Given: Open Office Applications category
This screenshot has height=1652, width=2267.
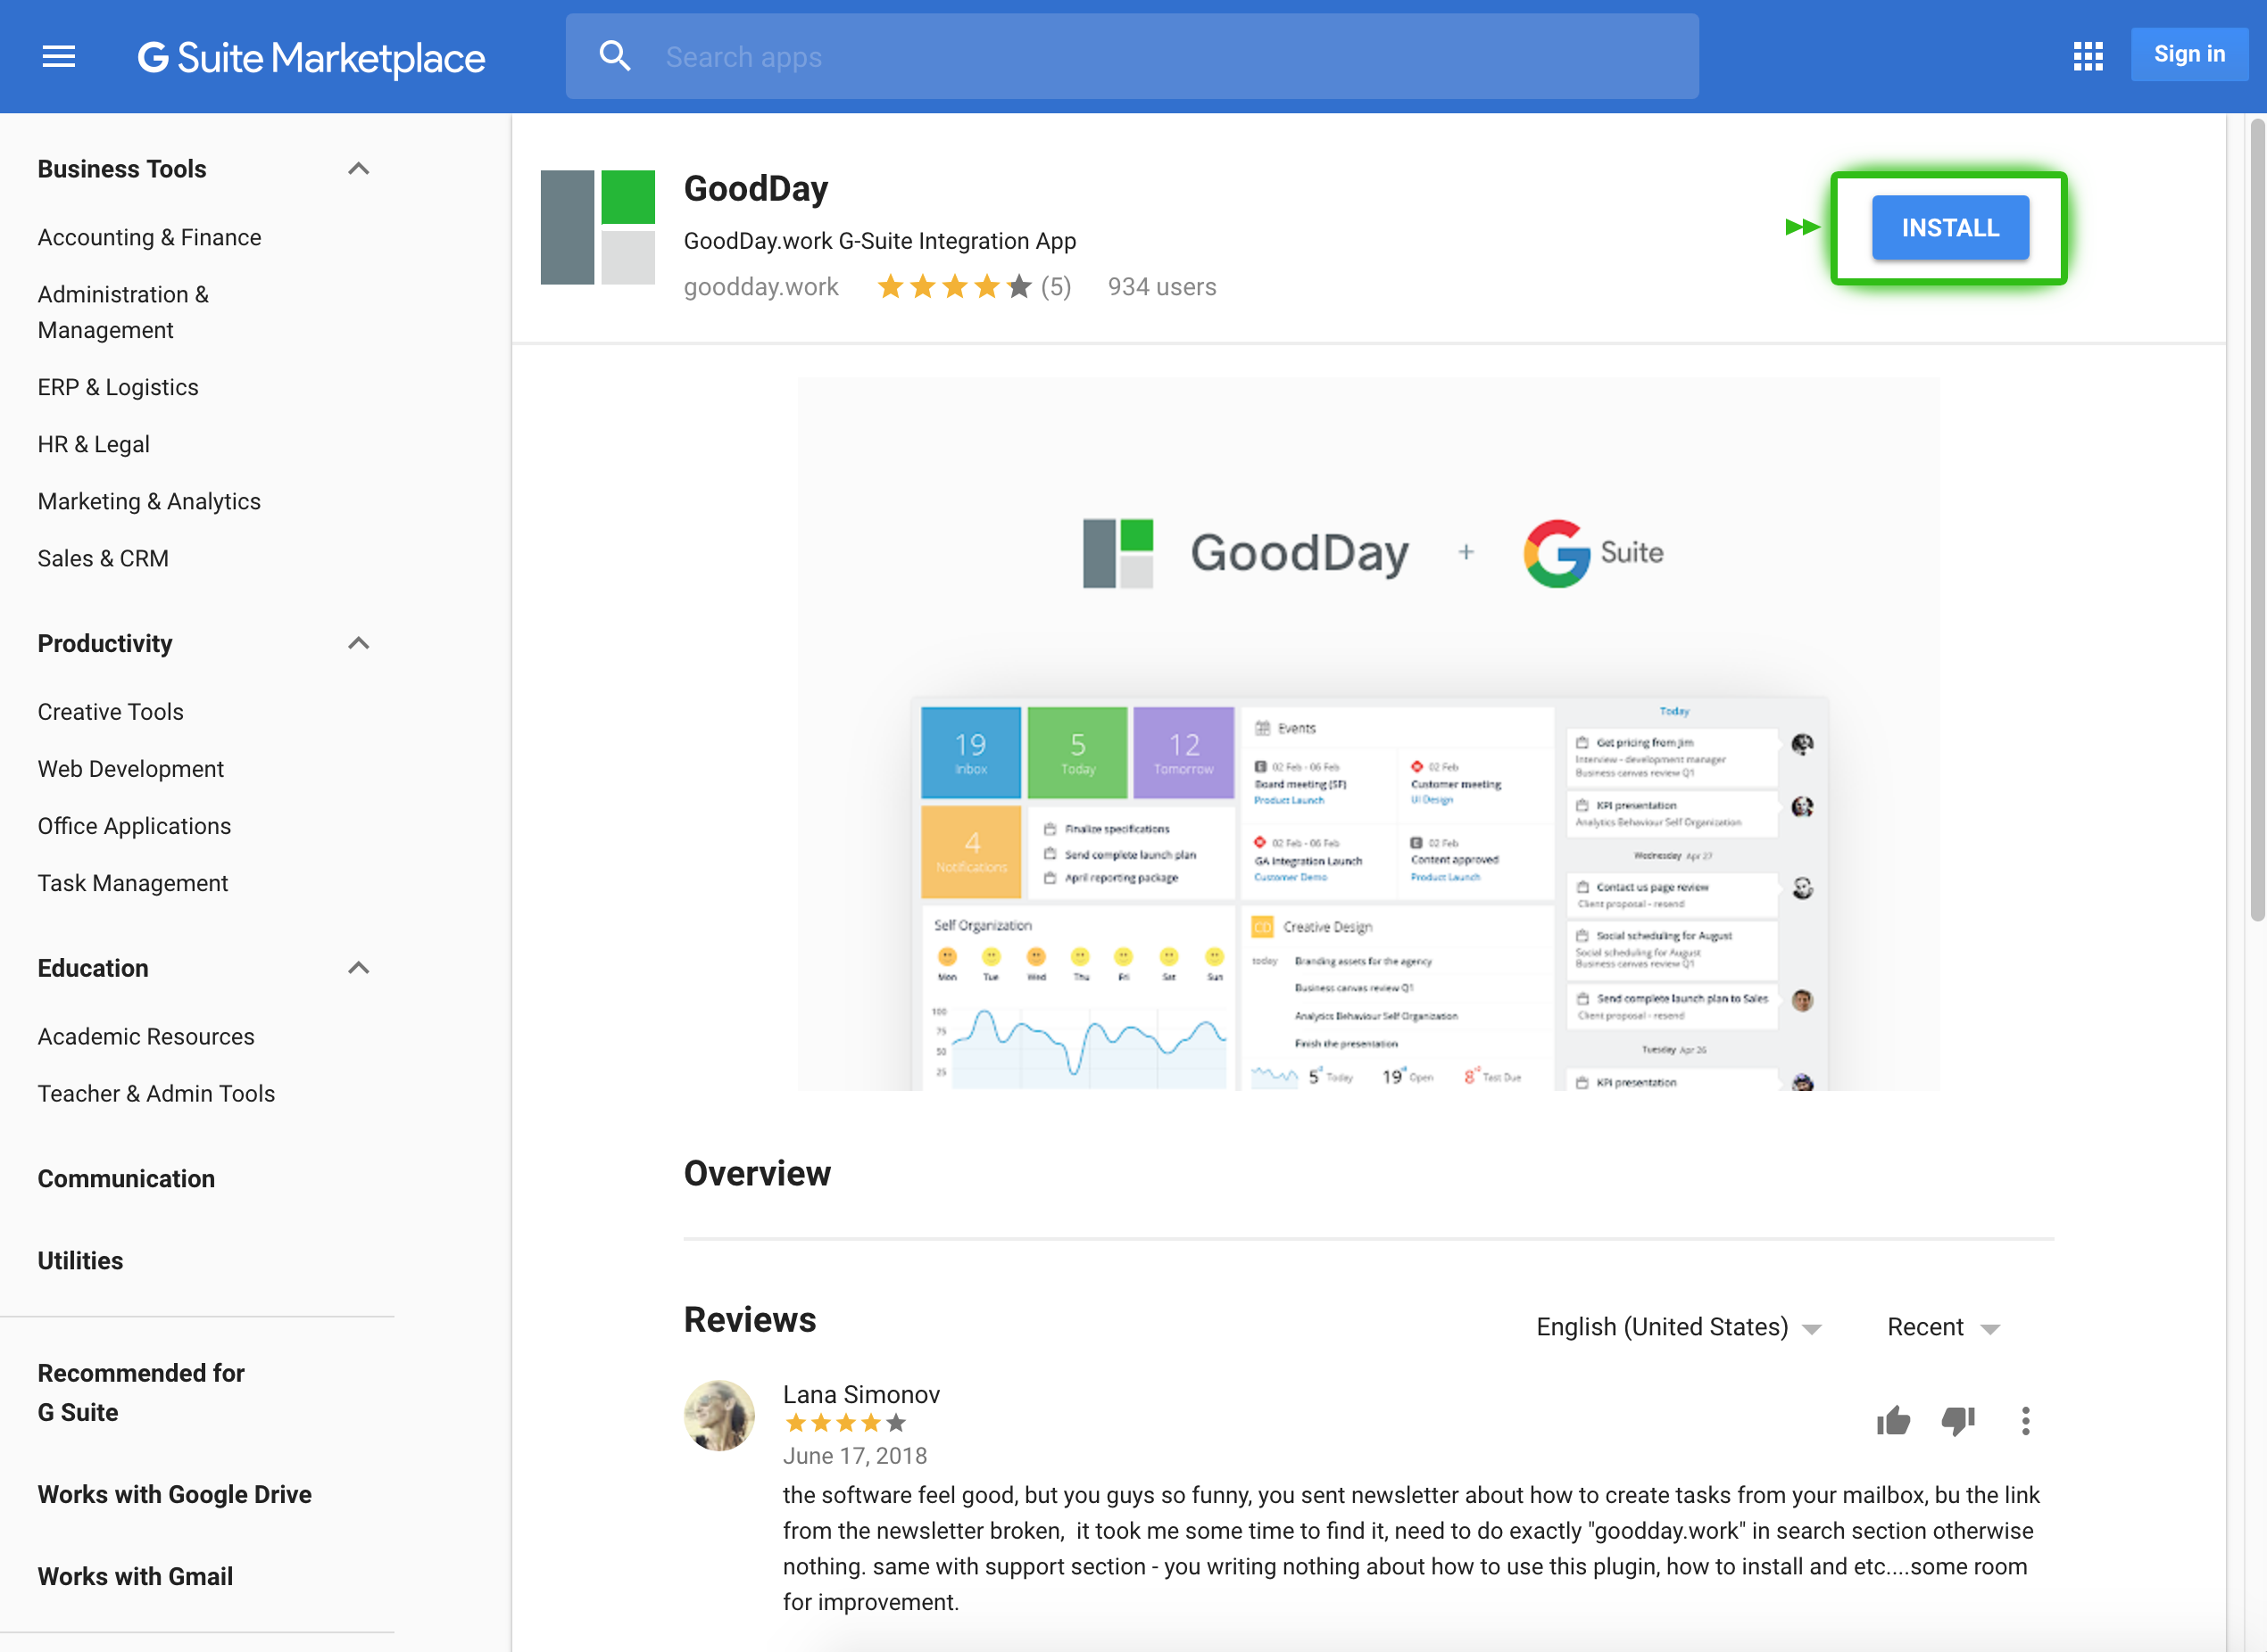Looking at the screenshot, I should [134, 826].
